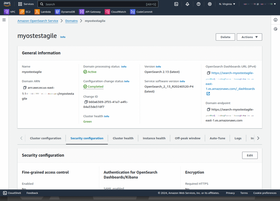Open the notifications bell

tap(187, 4)
